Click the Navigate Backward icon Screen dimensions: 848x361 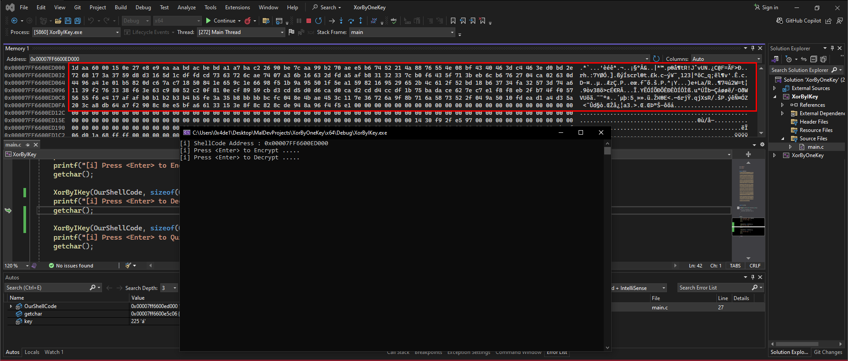14,21
